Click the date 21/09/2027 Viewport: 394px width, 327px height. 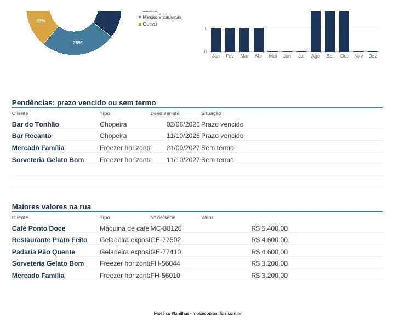click(183, 148)
